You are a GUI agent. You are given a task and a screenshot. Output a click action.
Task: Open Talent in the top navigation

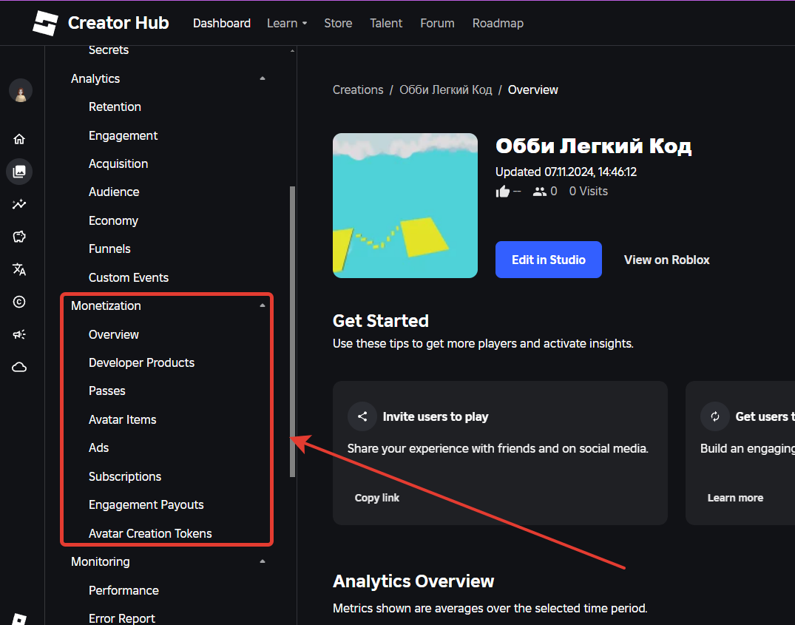[386, 24]
